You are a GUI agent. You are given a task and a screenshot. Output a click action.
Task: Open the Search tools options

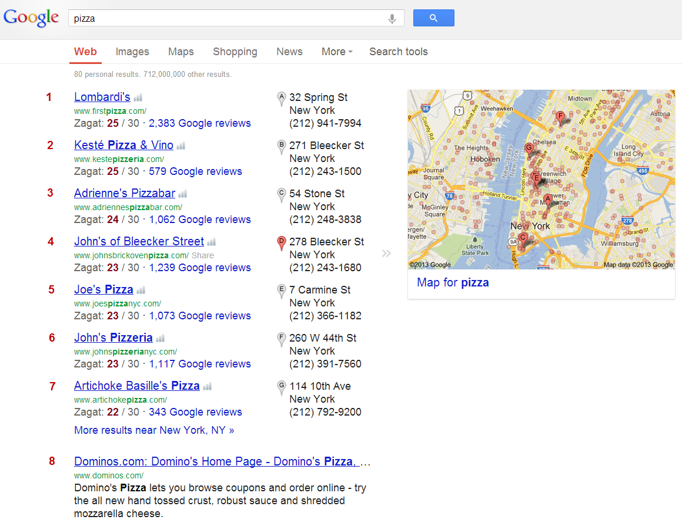[x=398, y=52]
